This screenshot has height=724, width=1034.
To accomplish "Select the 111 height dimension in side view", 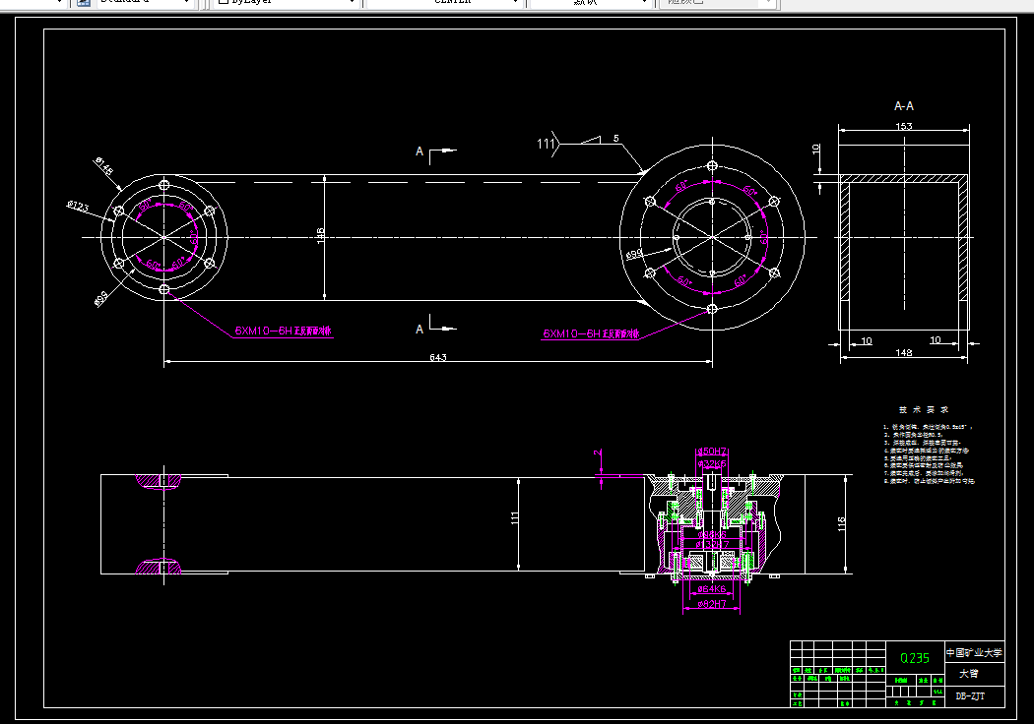I will point(515,517).
